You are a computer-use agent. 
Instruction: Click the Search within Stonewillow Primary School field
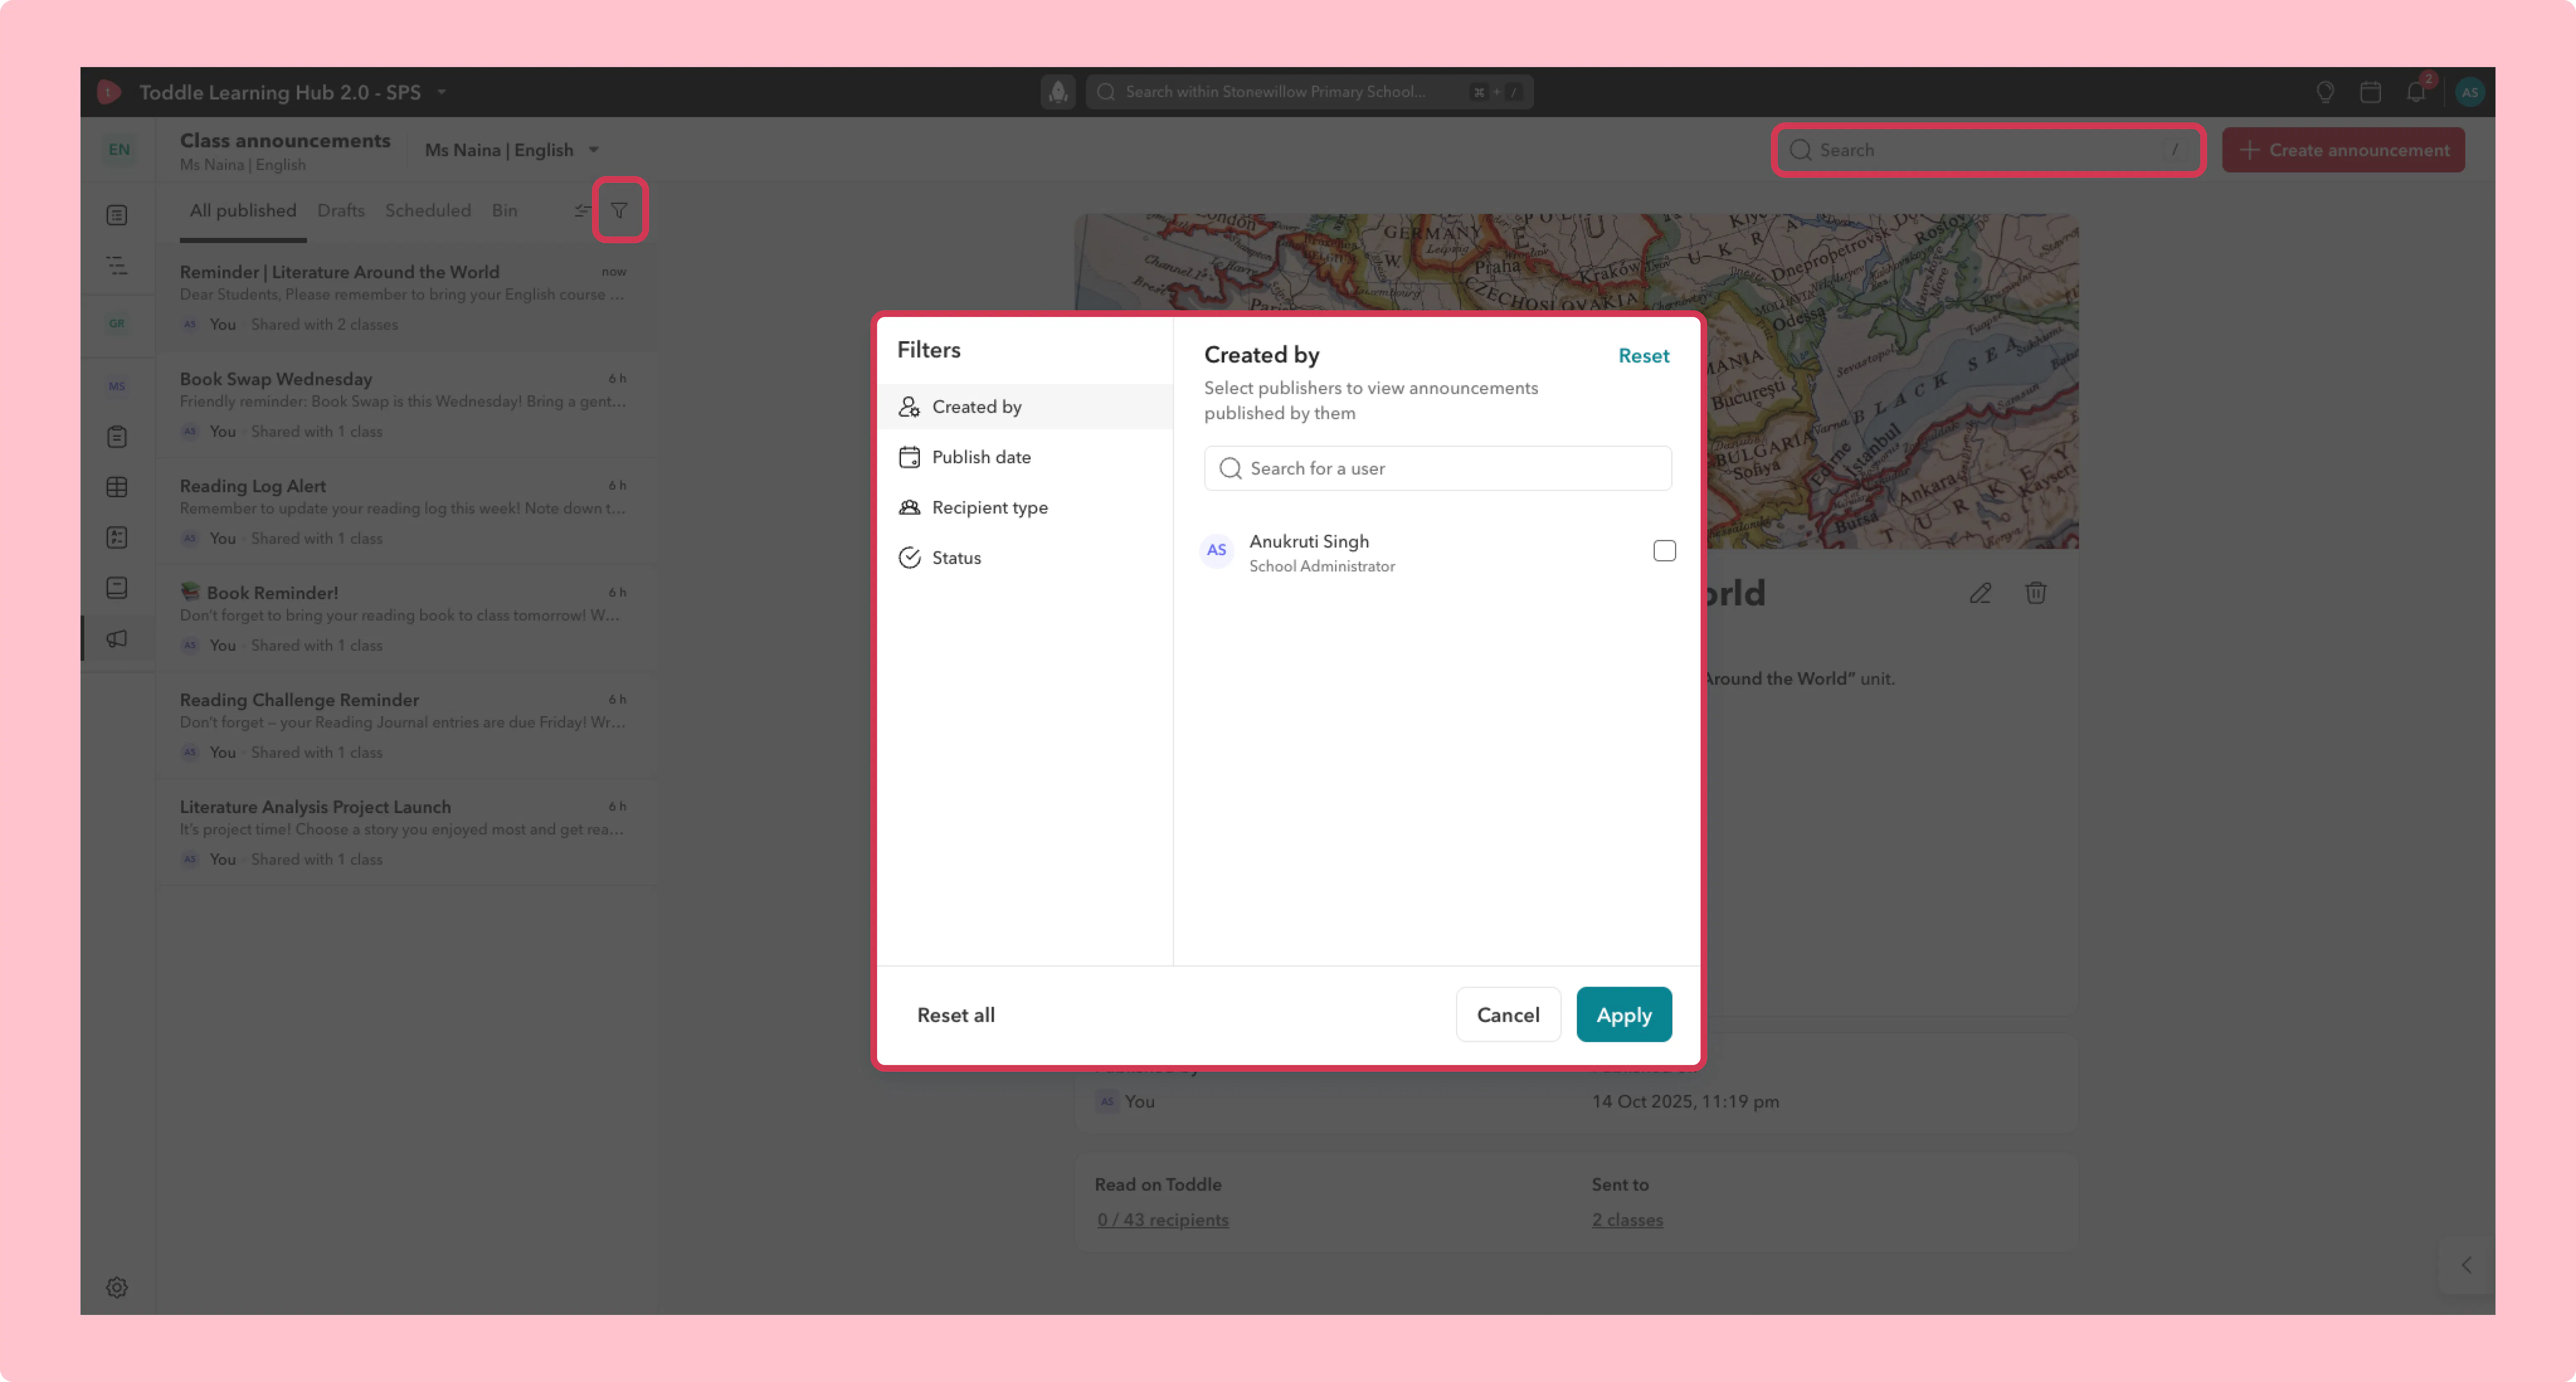pos(1309,92)
